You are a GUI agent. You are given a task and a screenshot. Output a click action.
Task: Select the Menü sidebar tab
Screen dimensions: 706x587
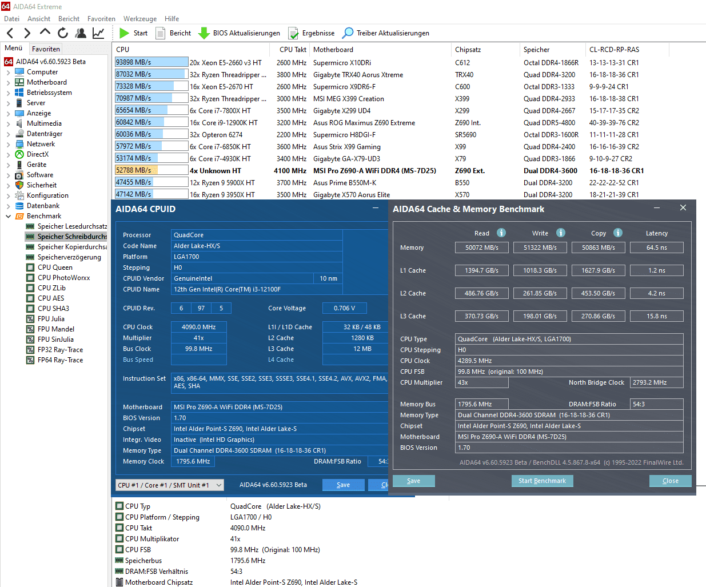[x=14, y=49]
